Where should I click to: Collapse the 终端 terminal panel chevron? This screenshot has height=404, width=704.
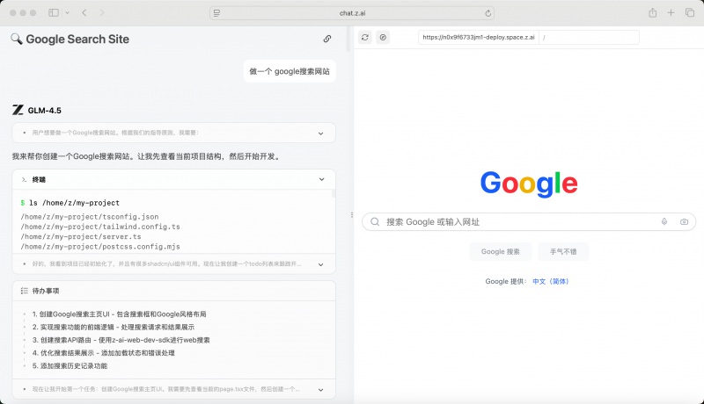tap(321, 180)
